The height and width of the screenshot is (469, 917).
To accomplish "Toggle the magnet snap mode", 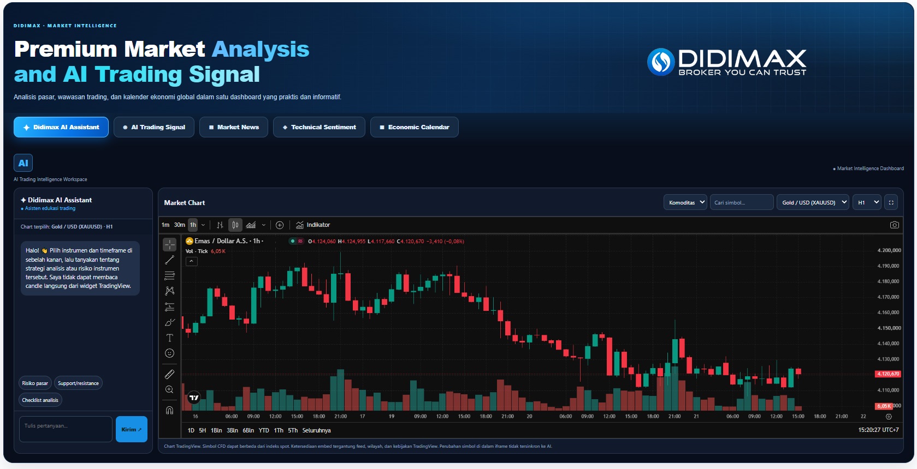I will click(169, 410).
